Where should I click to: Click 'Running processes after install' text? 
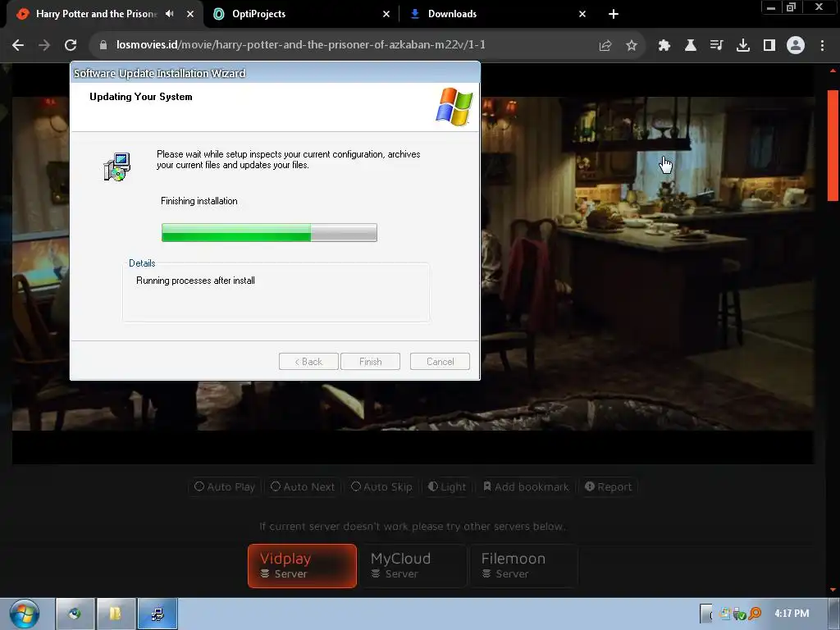coord(195,281)
